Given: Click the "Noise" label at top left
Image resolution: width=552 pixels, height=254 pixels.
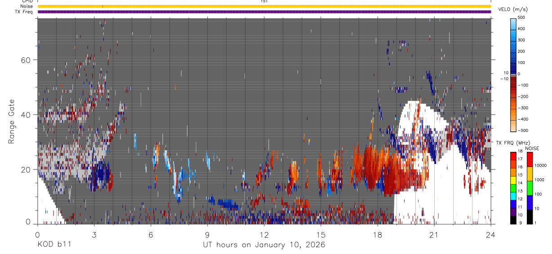Looking at the screenshot, I should 27,7.
